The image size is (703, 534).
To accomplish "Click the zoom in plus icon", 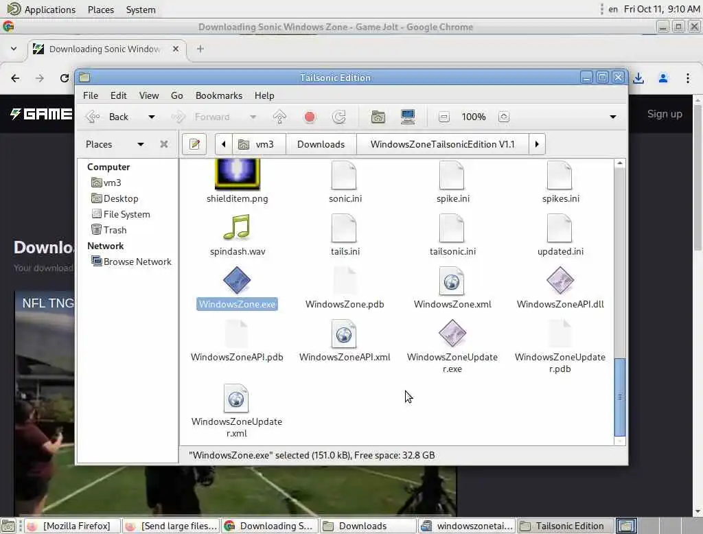I will click(x=503, y=117).
